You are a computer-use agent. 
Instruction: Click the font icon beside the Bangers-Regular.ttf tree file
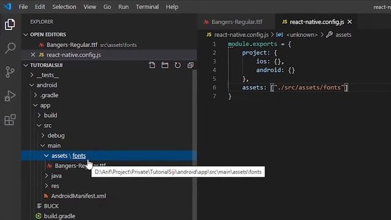point(49,166)
